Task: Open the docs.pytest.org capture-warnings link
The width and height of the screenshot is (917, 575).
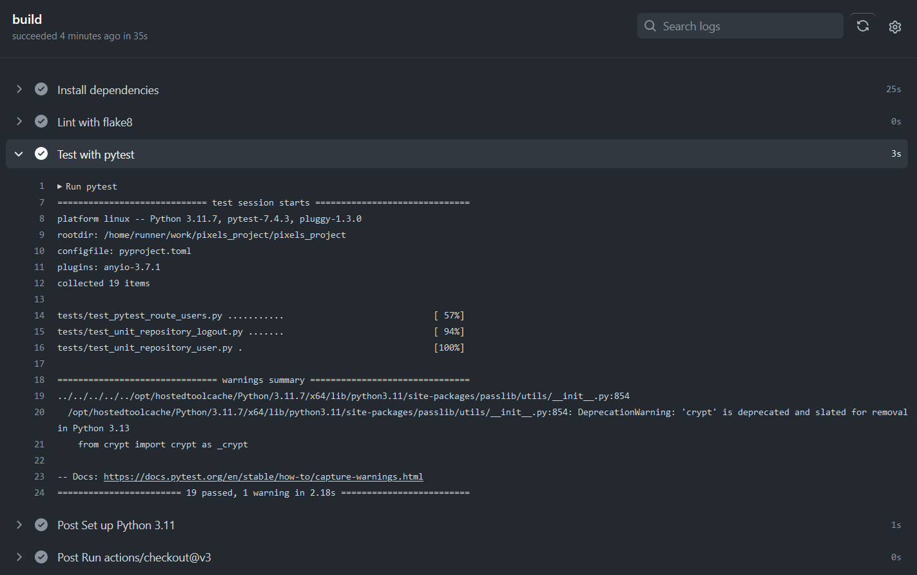Action: (263, 477)
